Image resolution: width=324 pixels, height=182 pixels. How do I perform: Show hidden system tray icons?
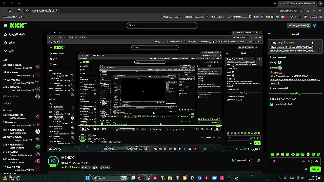click(x=280, y=178)
